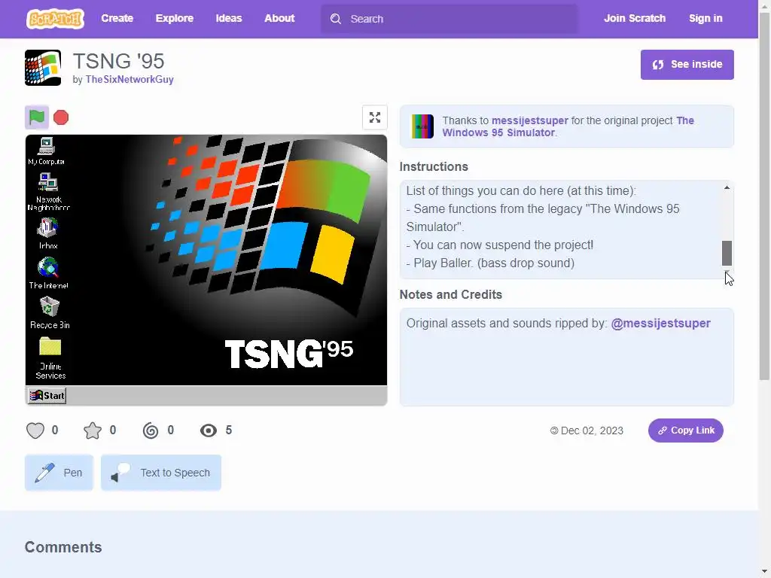Open TheSixNetworkGuy profile link
This screenshot has height=578, width=771.
click(130, 80)
